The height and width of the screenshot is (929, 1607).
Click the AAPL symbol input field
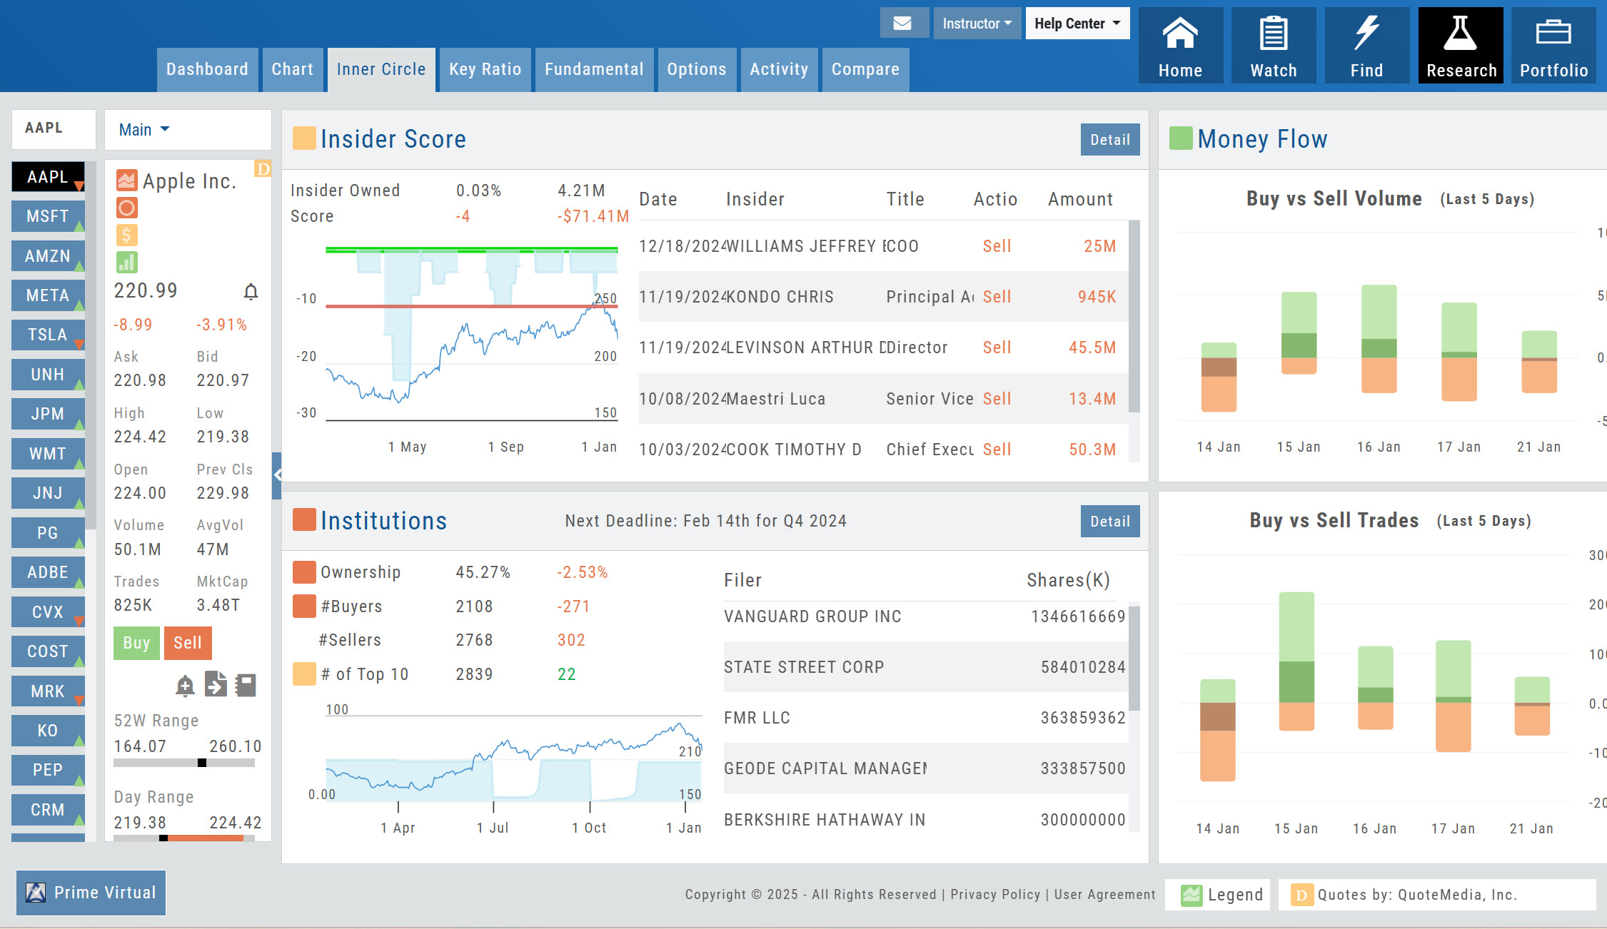(x=54, y=128)
